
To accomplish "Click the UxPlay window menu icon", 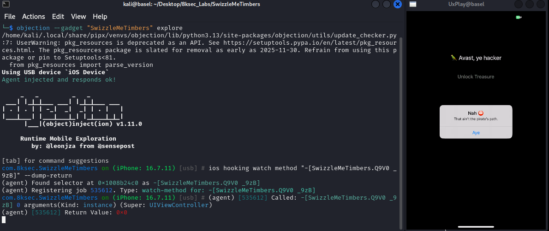I will pos(413,4).
